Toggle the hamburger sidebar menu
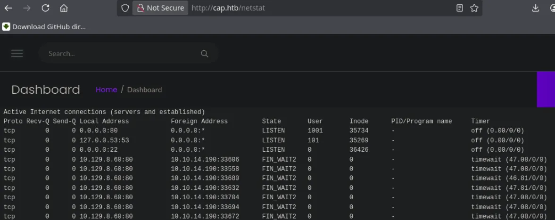The height and width of the screenshot is (220, 555). (x=17, y=53)
